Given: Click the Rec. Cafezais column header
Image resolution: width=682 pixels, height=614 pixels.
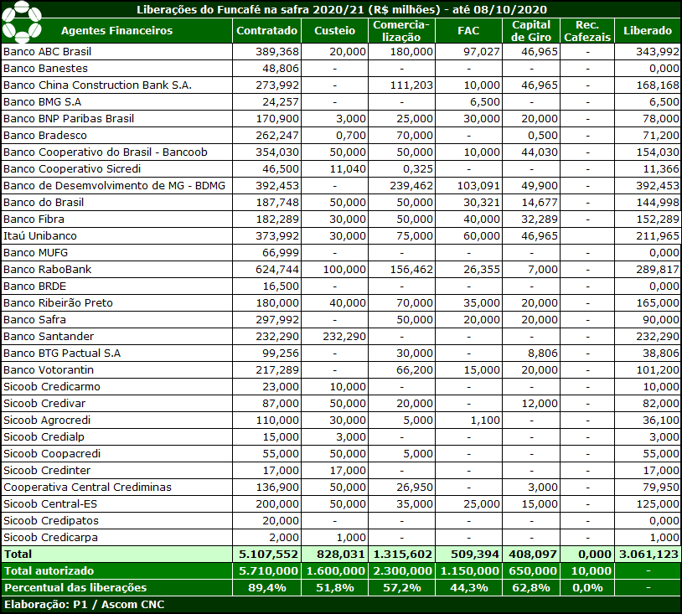Looking at the screenshot, I should [x=587, y=31].
